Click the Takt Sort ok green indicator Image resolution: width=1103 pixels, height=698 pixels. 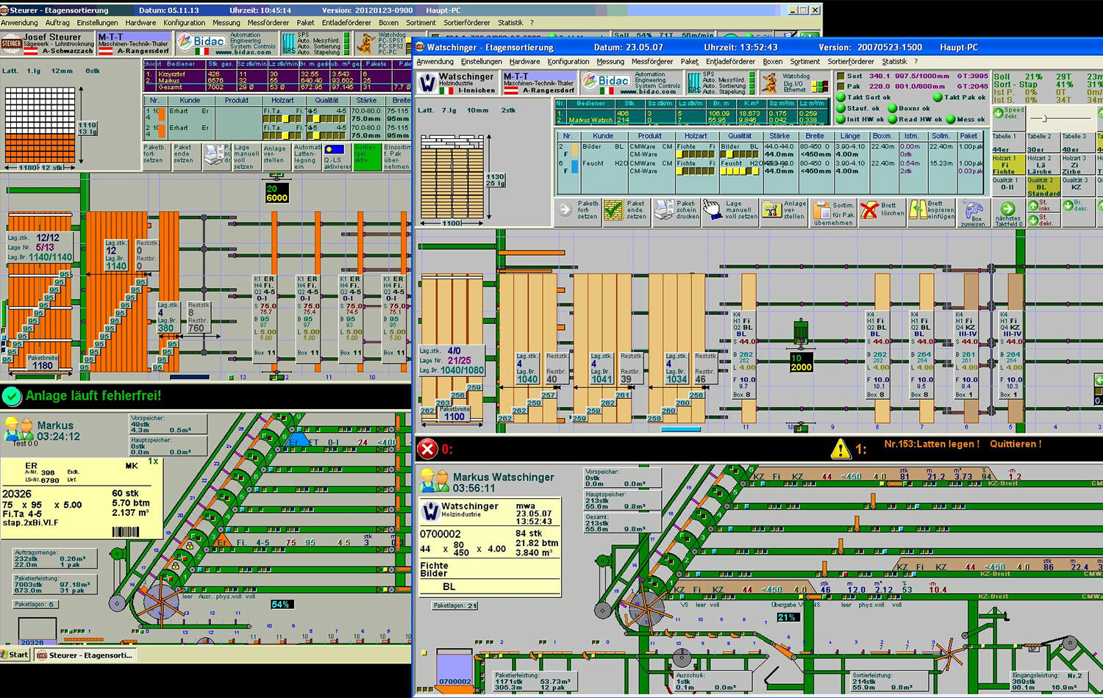coord(841,98)
